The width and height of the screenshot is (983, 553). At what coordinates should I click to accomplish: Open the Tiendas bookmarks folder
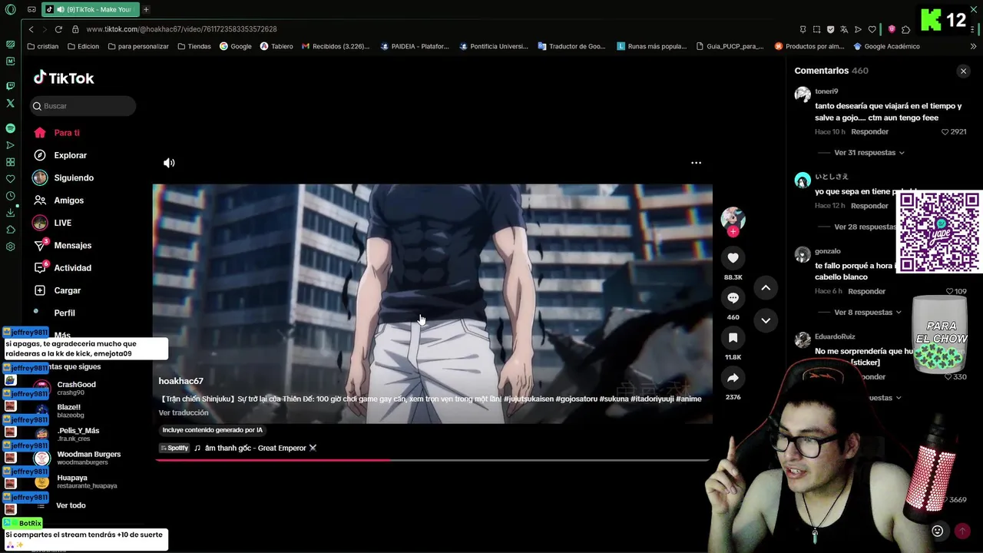(194, 46)
